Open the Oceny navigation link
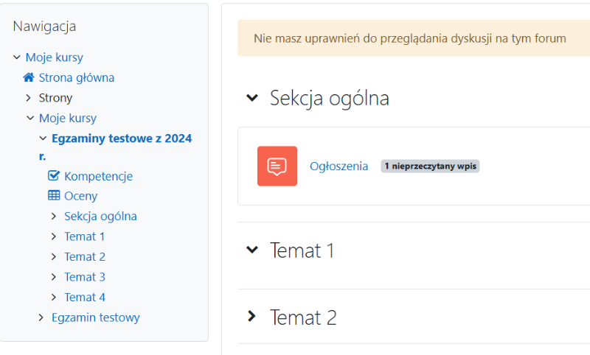This screenshot has width=590, height=355. point(80,196)
